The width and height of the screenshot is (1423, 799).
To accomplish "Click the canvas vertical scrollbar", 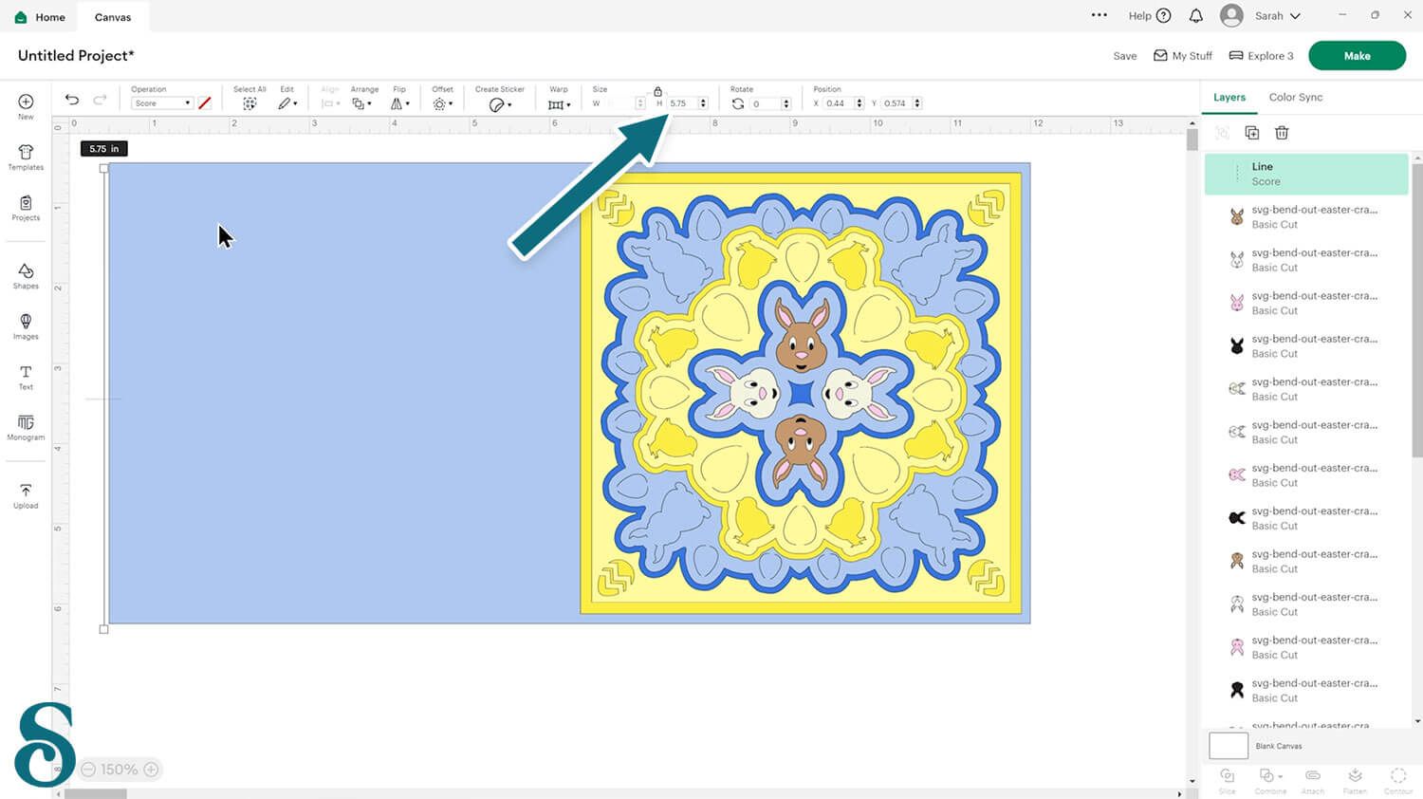I will tap(1192, 140).
